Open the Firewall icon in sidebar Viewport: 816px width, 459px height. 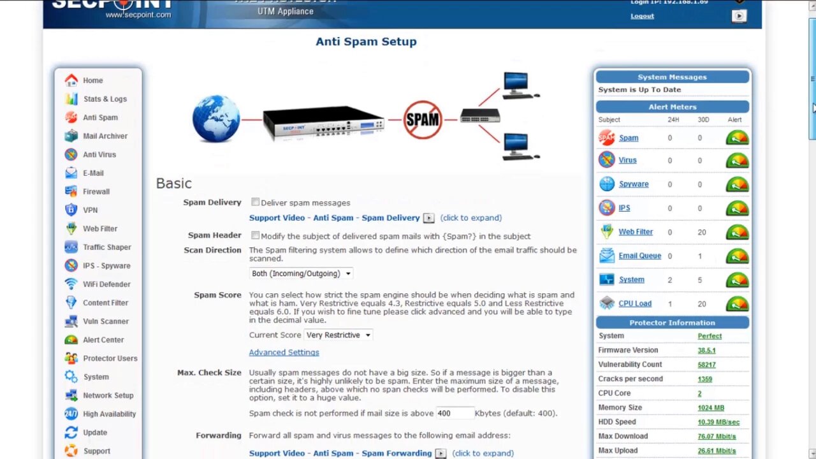click(71, 191)
